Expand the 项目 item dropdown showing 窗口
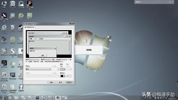This screenshot has width=178, height=100. click(x=38, y=69)
